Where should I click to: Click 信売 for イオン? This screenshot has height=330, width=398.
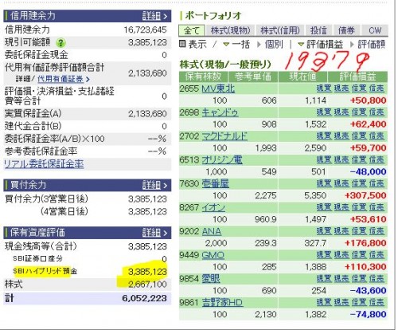tap(377, 207)
